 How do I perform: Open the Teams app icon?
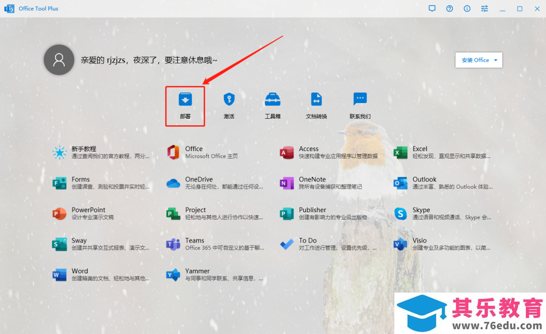click(x=173, y=244)
